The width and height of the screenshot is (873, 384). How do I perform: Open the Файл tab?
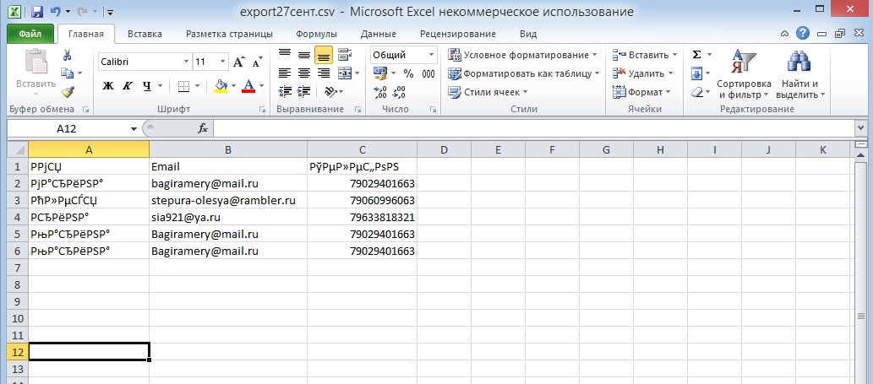pos(30,34)
